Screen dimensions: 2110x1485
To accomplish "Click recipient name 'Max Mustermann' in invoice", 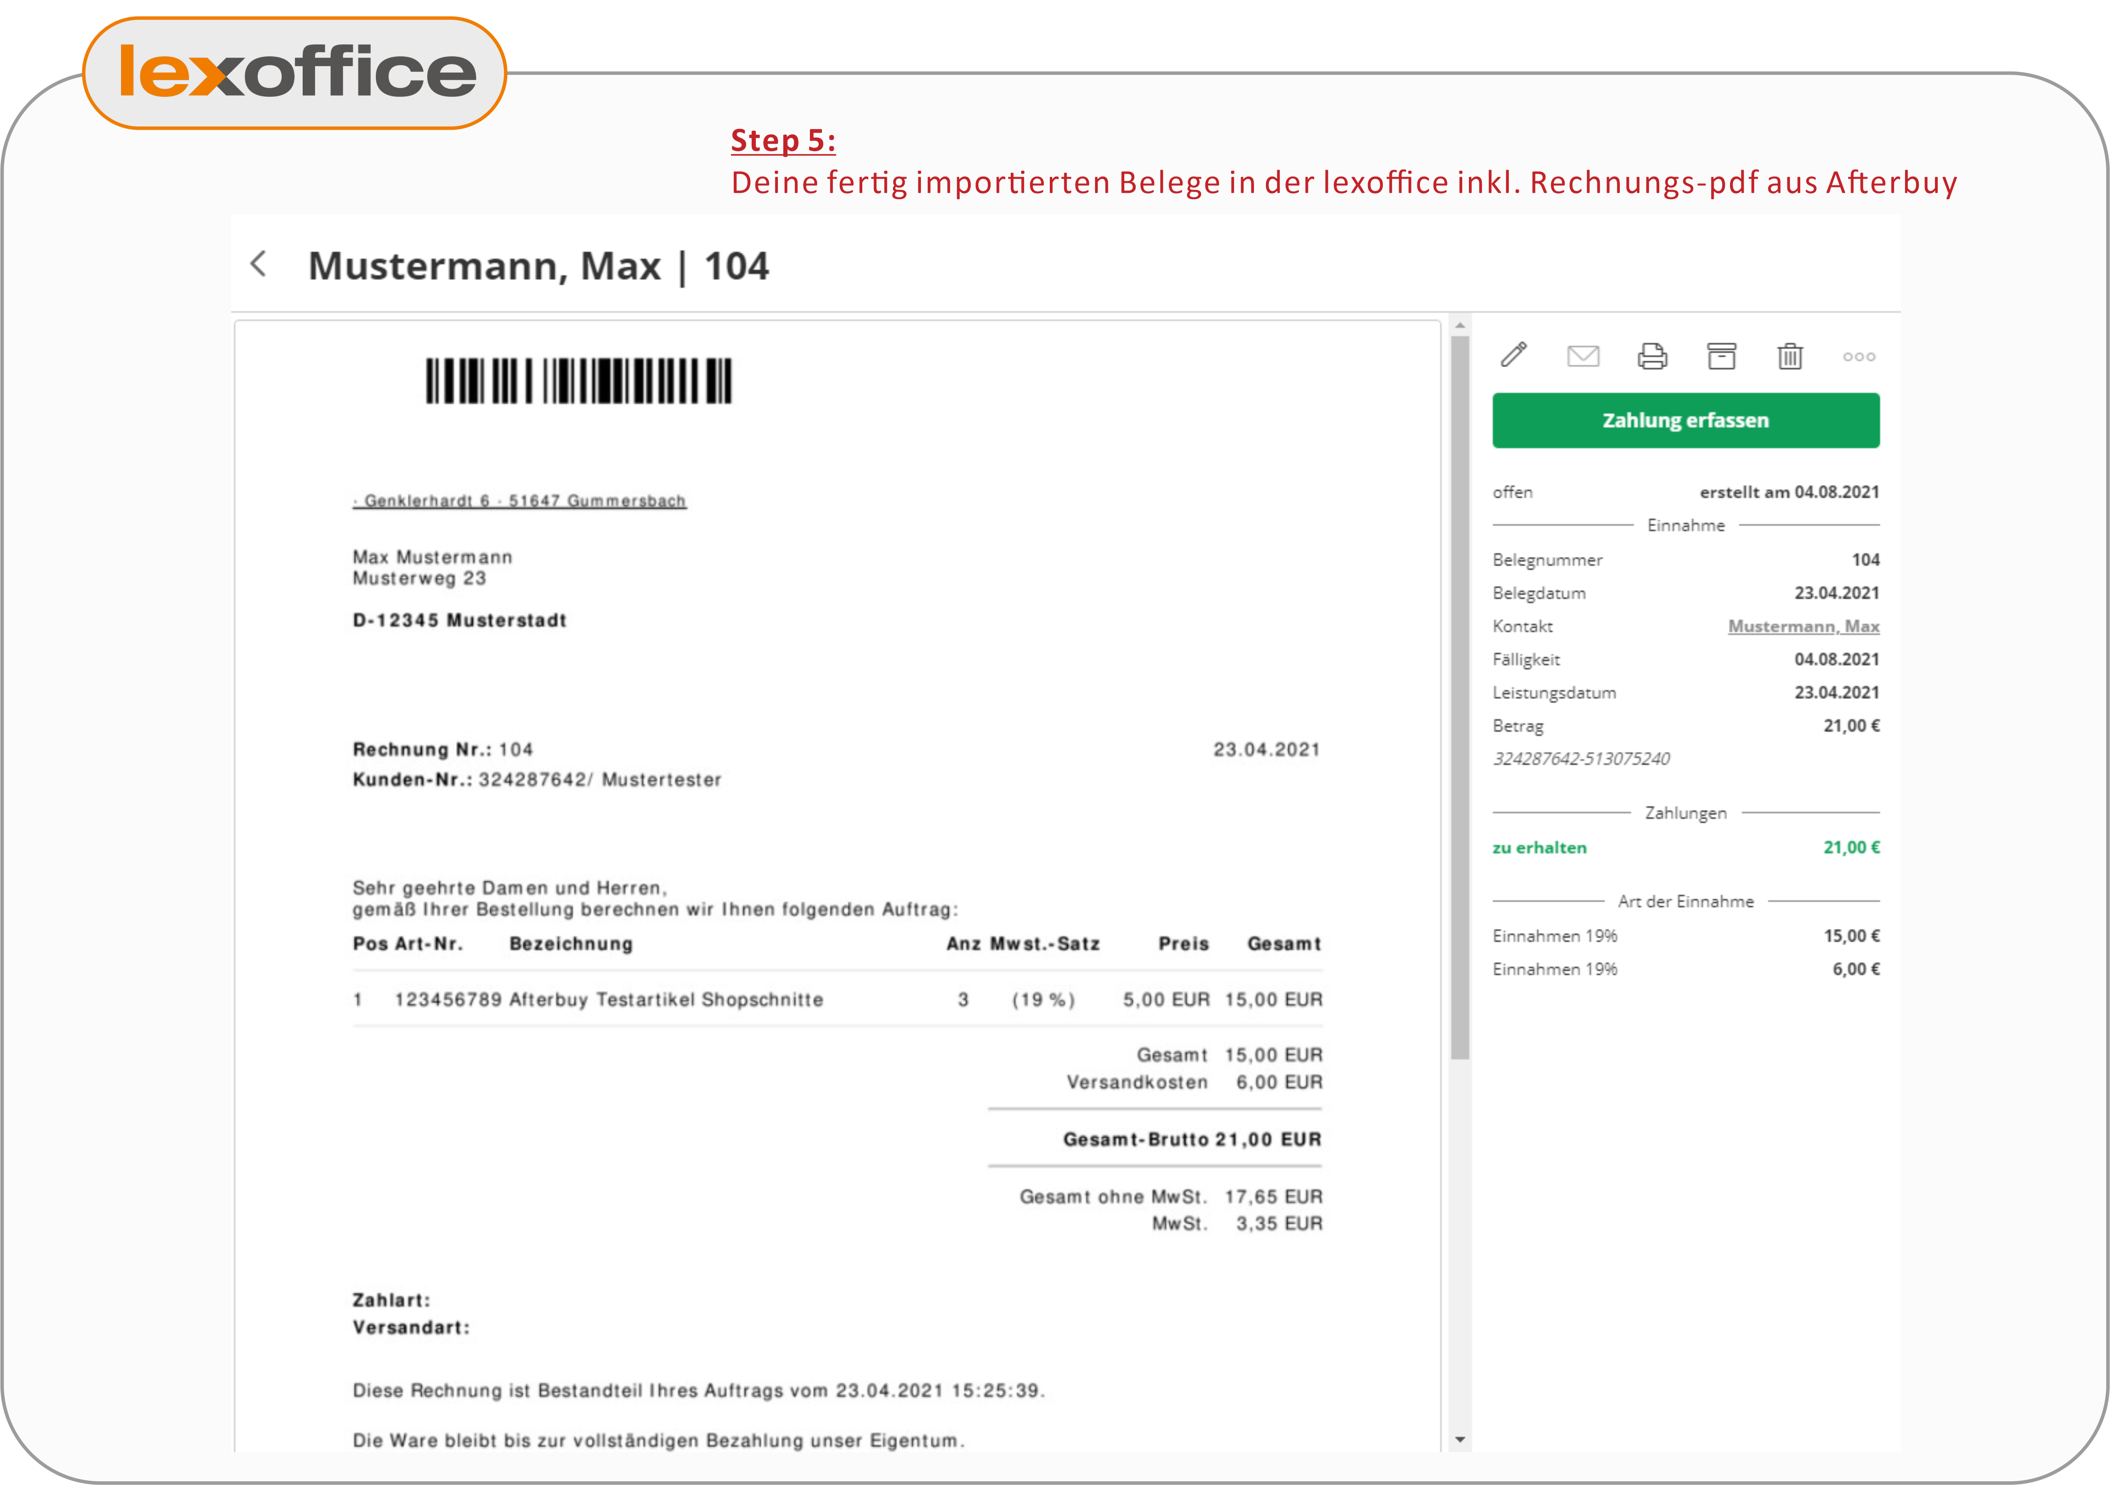I will click(x=433, y=557).
